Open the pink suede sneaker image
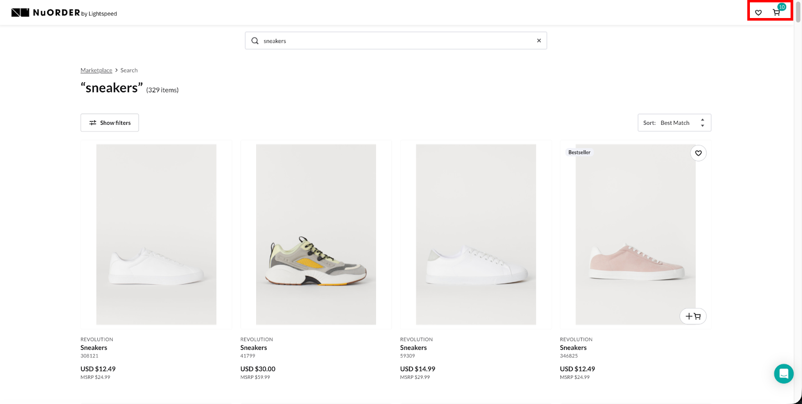802x404 pixels. click(635, 235)
